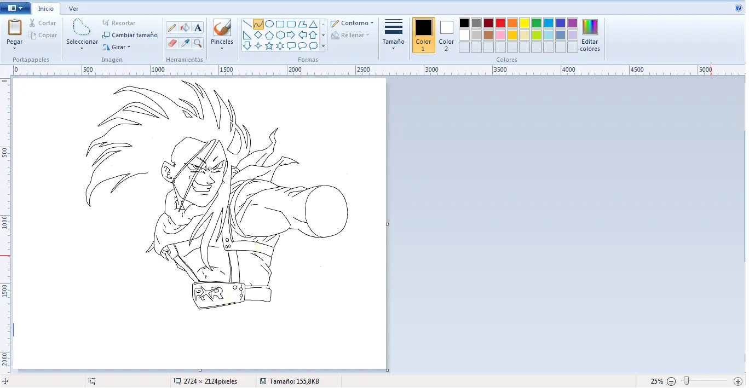Pick the pink color swatch
The image size is (749, 388).
point(500,35)
